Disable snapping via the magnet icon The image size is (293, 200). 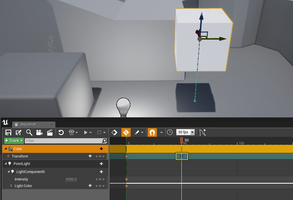152,132
